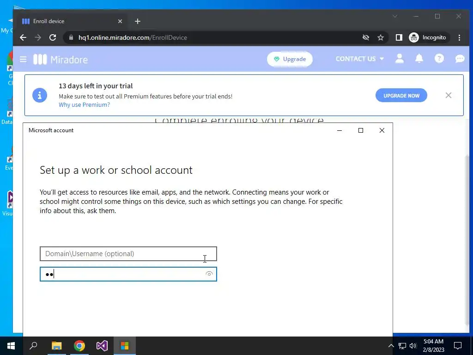Open the Windows Start menu

pos(11,346)
